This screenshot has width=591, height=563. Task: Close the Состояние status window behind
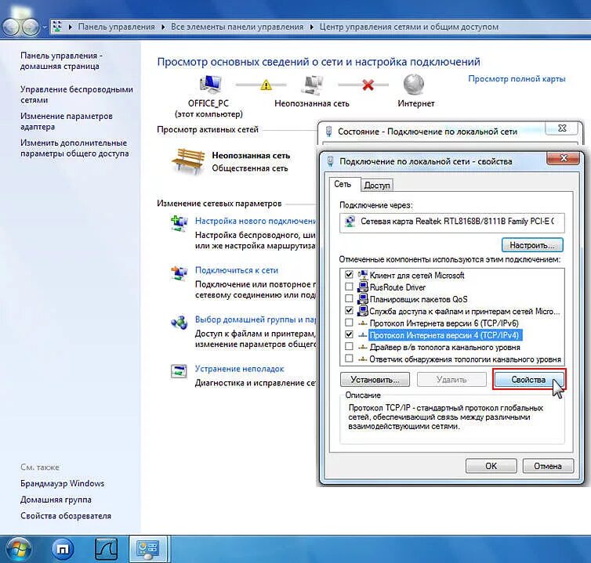(561, 128)
